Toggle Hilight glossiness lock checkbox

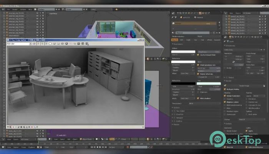(198, 65)
